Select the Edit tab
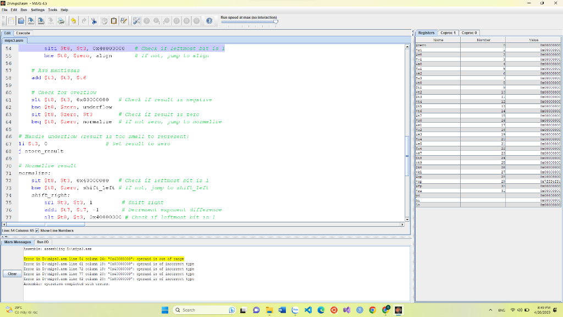Image resolution: width=563 pixels, height=317 pixels. pos(8,33)
